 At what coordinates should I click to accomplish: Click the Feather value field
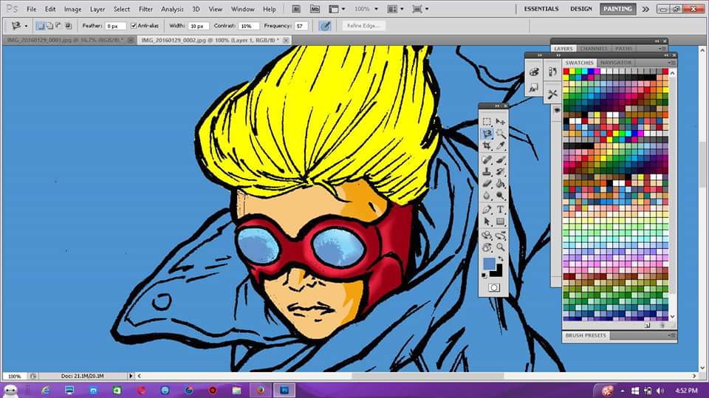point(115,26)
